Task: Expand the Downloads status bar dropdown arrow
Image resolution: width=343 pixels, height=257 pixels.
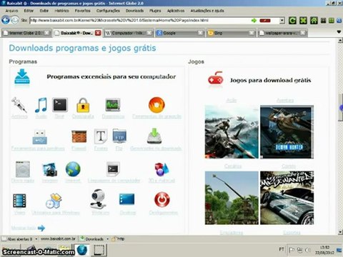Action: [108, 238]
